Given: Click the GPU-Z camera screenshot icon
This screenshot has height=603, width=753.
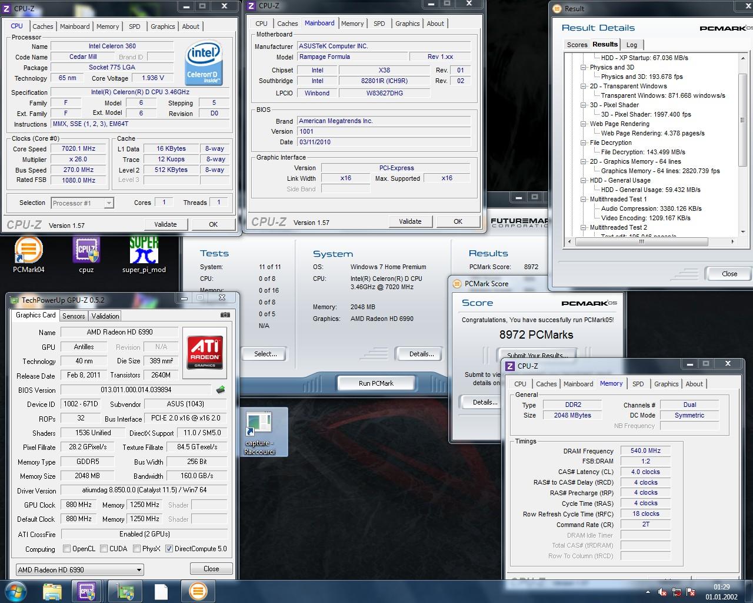Looking at the screenshot, I should coord(225,315).
